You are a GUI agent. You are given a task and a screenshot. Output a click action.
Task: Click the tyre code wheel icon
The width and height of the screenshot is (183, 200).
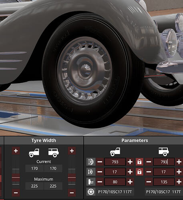pyautogui.click(x=91, y=192)
